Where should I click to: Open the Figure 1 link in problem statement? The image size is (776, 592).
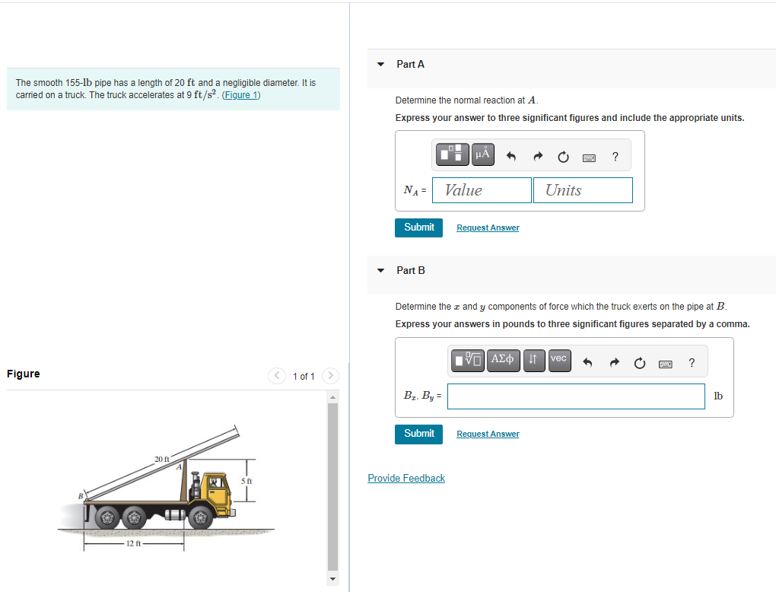(x=240, y=94)
